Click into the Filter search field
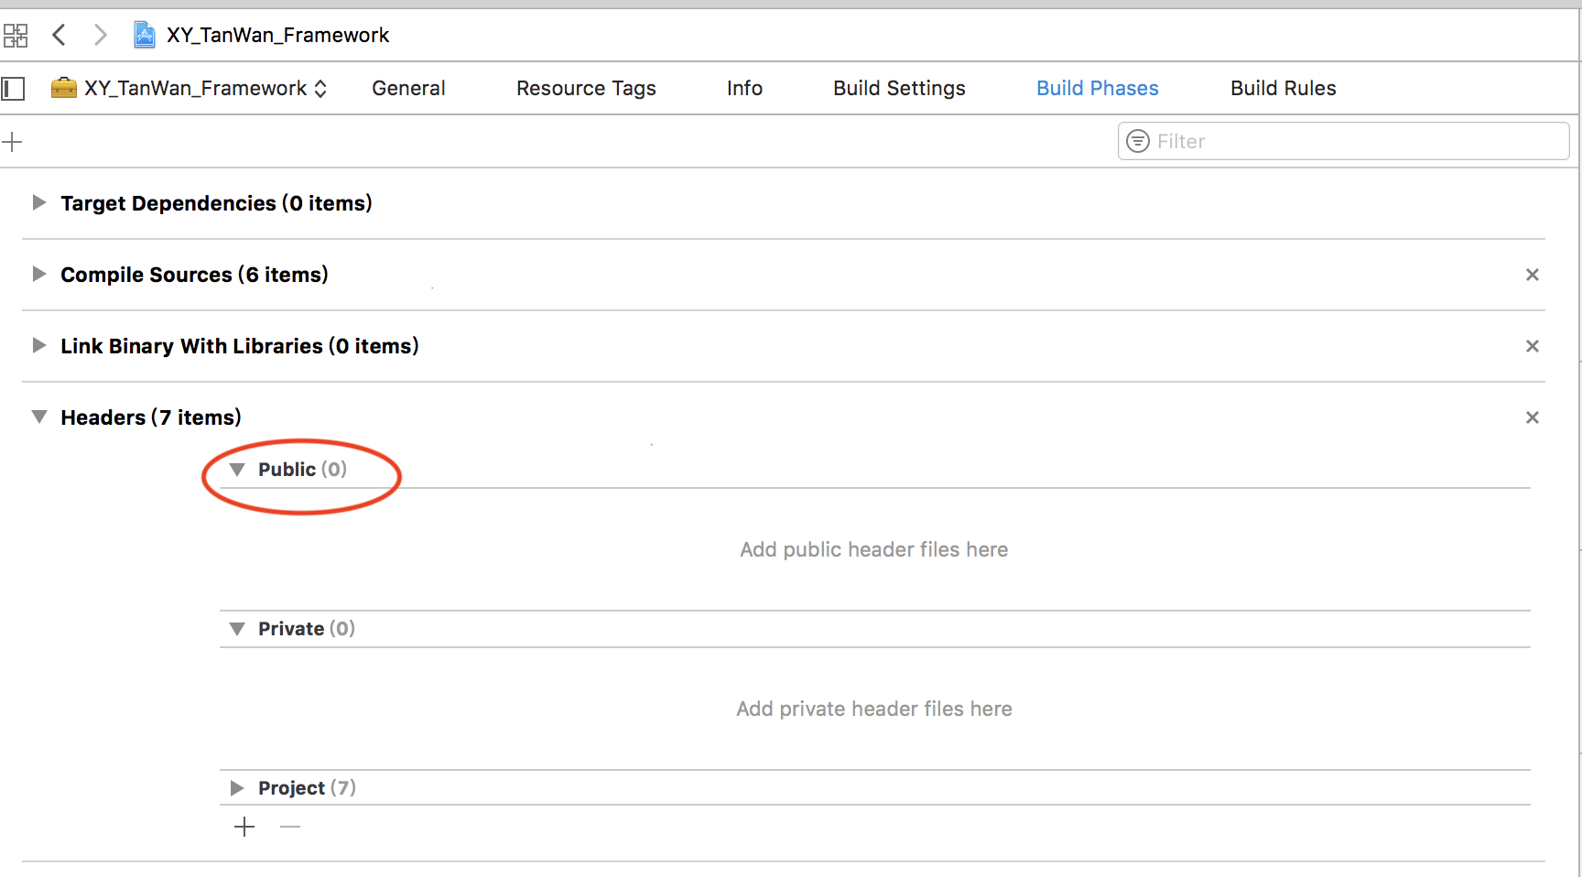Image resolution: width=1582 pixels, height=877 pixels. click(1343, 141)
